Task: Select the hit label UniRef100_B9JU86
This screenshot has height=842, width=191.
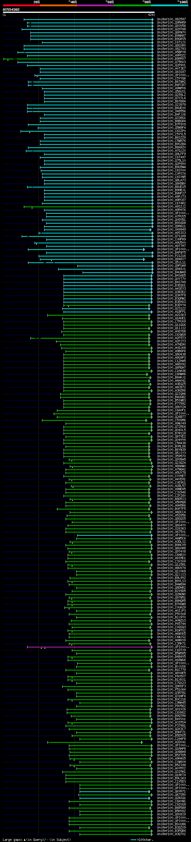Action: click(x=171, y=824)
